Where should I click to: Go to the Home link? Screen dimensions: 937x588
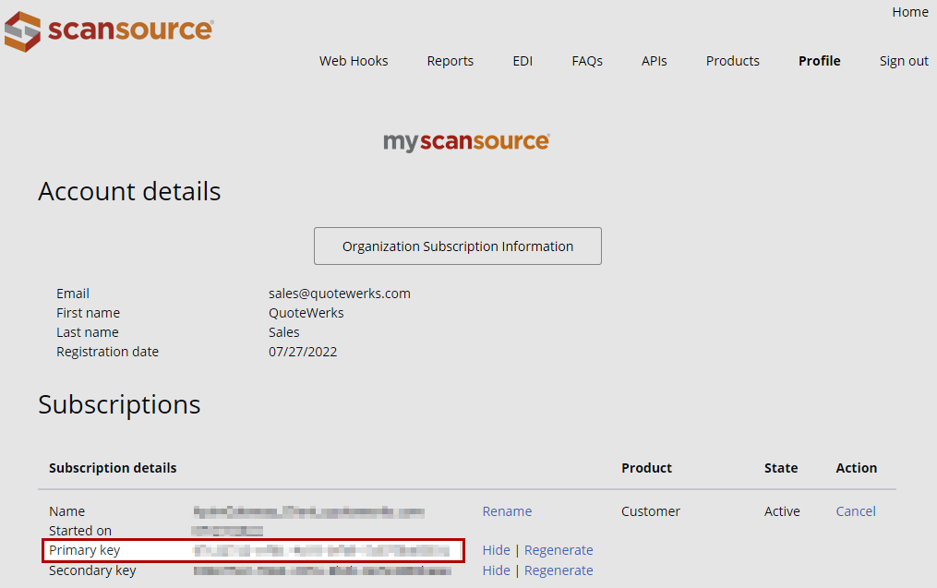pyautogui.click(x=909, y=12)
